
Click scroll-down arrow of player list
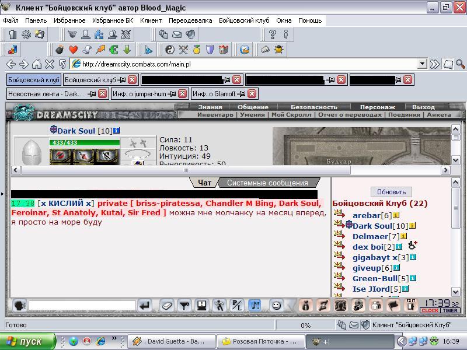tap(456, 292)
